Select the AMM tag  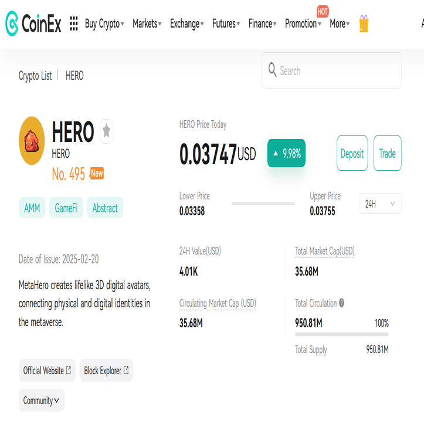pos(32,208)
